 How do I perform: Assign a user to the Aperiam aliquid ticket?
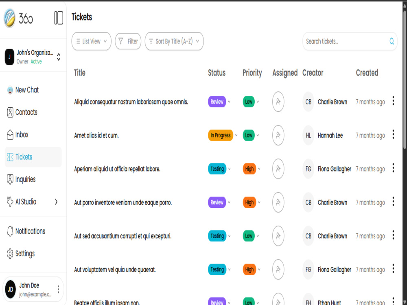[x=278, y=169]
